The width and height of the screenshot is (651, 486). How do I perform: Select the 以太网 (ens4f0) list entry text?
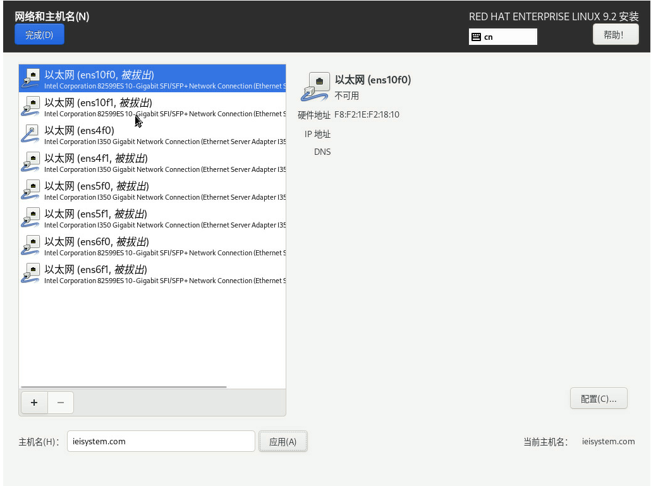pyautogui.click(x=79, y=130)
